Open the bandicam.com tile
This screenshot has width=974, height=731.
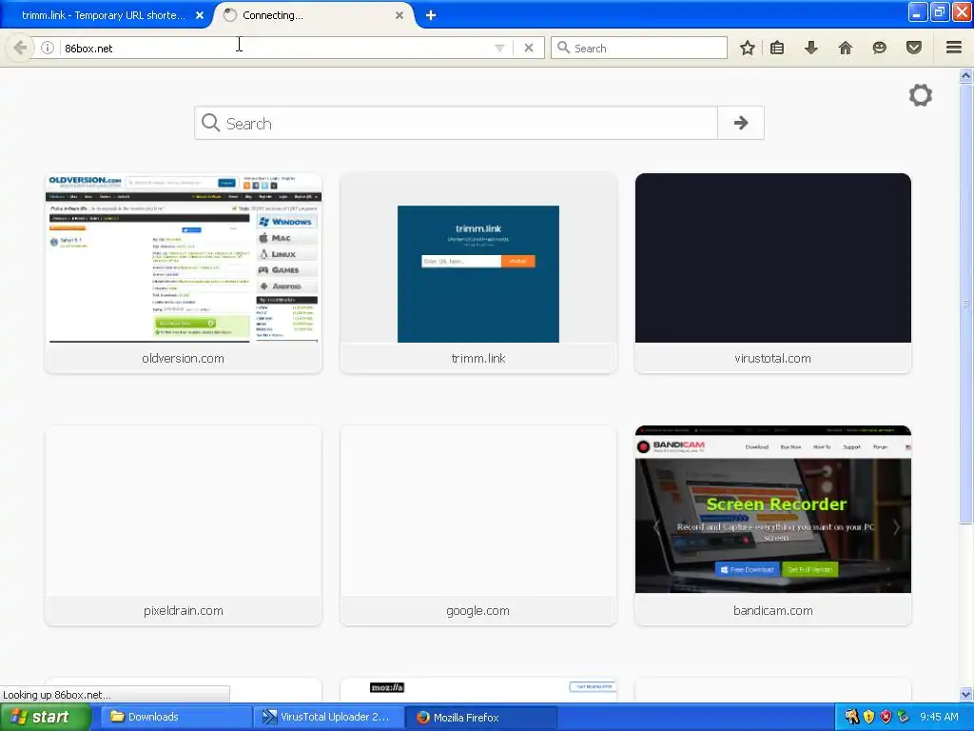tap(772, 525)
